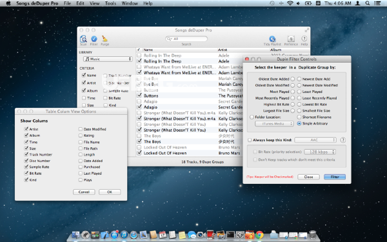Sort table by Artist column header
This screenshot has height=242, width=387.
coord(243,50)
